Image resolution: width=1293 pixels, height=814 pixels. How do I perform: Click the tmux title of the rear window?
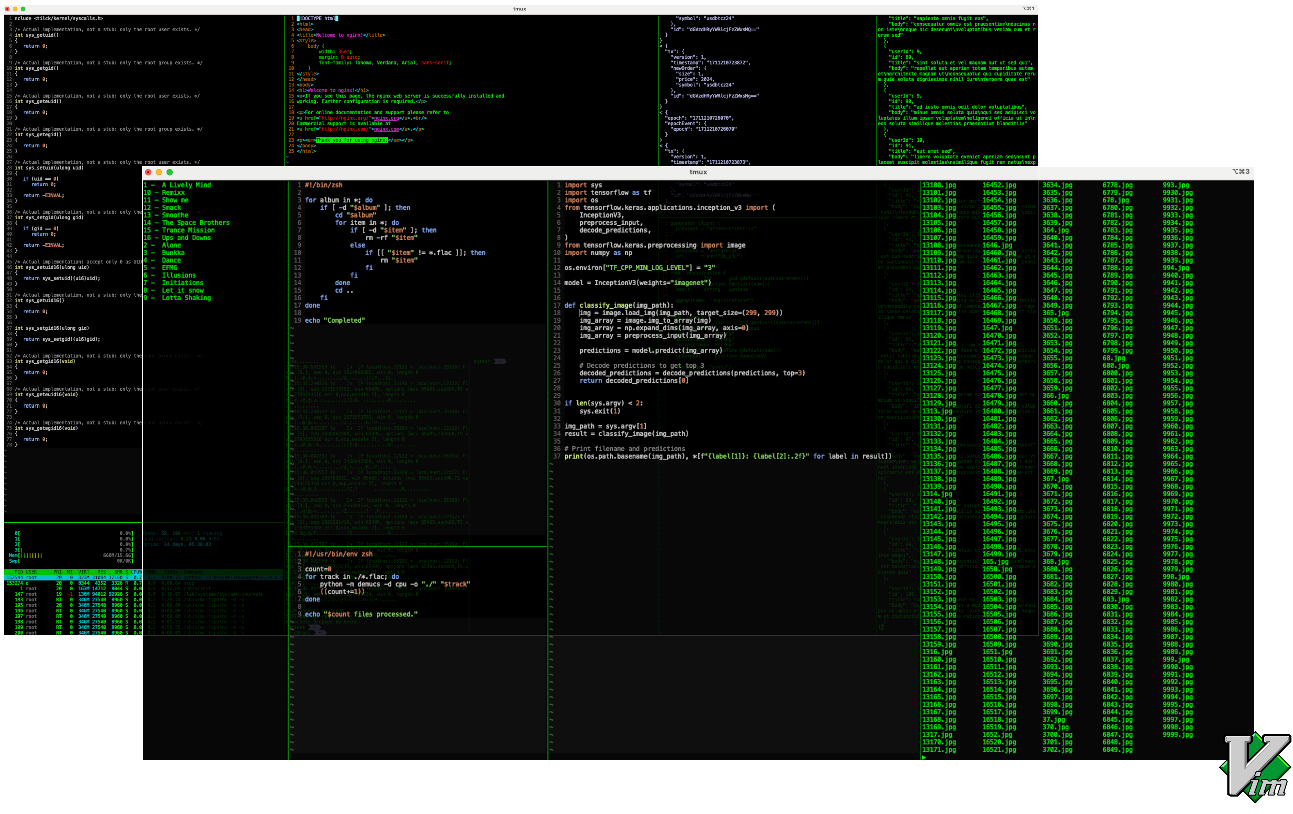pos(520,8)
